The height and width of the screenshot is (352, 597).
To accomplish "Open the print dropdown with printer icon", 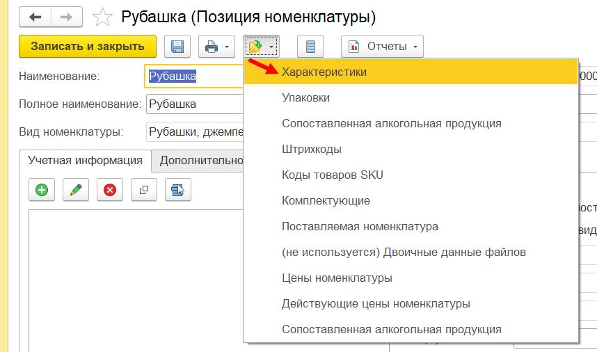I will pos(216,47).
